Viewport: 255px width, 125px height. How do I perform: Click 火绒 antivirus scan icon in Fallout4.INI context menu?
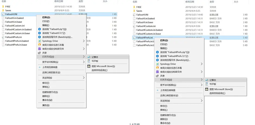point(39,45)
